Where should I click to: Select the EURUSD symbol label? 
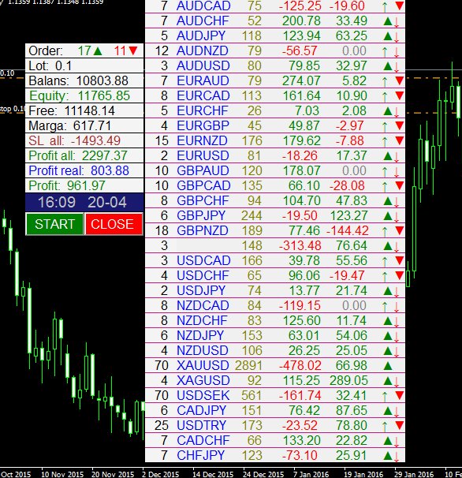tap(203, 155)
